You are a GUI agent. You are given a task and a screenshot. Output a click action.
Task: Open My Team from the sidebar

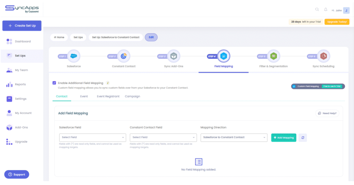[x=22, y=70]
